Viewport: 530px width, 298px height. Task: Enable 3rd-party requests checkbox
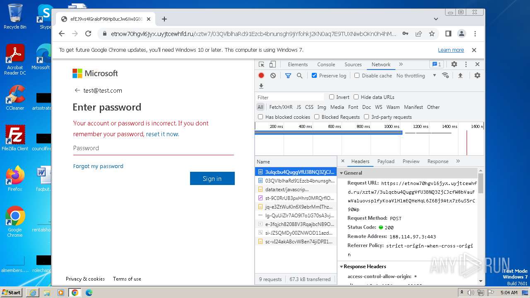pos(366,117)
